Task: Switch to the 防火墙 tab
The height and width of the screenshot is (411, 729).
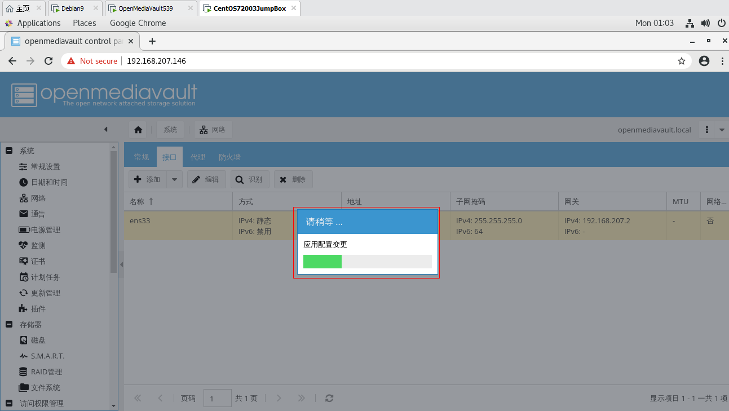Action: 229,157
